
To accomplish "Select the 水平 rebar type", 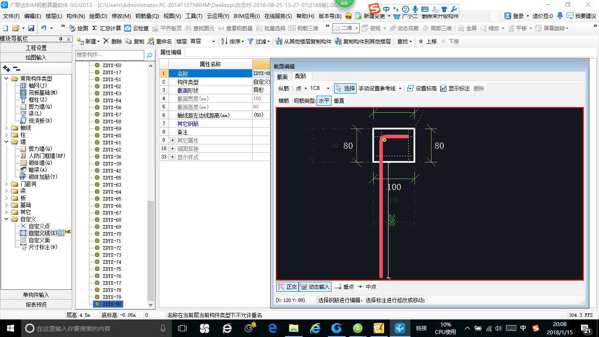I will (324, 100).
